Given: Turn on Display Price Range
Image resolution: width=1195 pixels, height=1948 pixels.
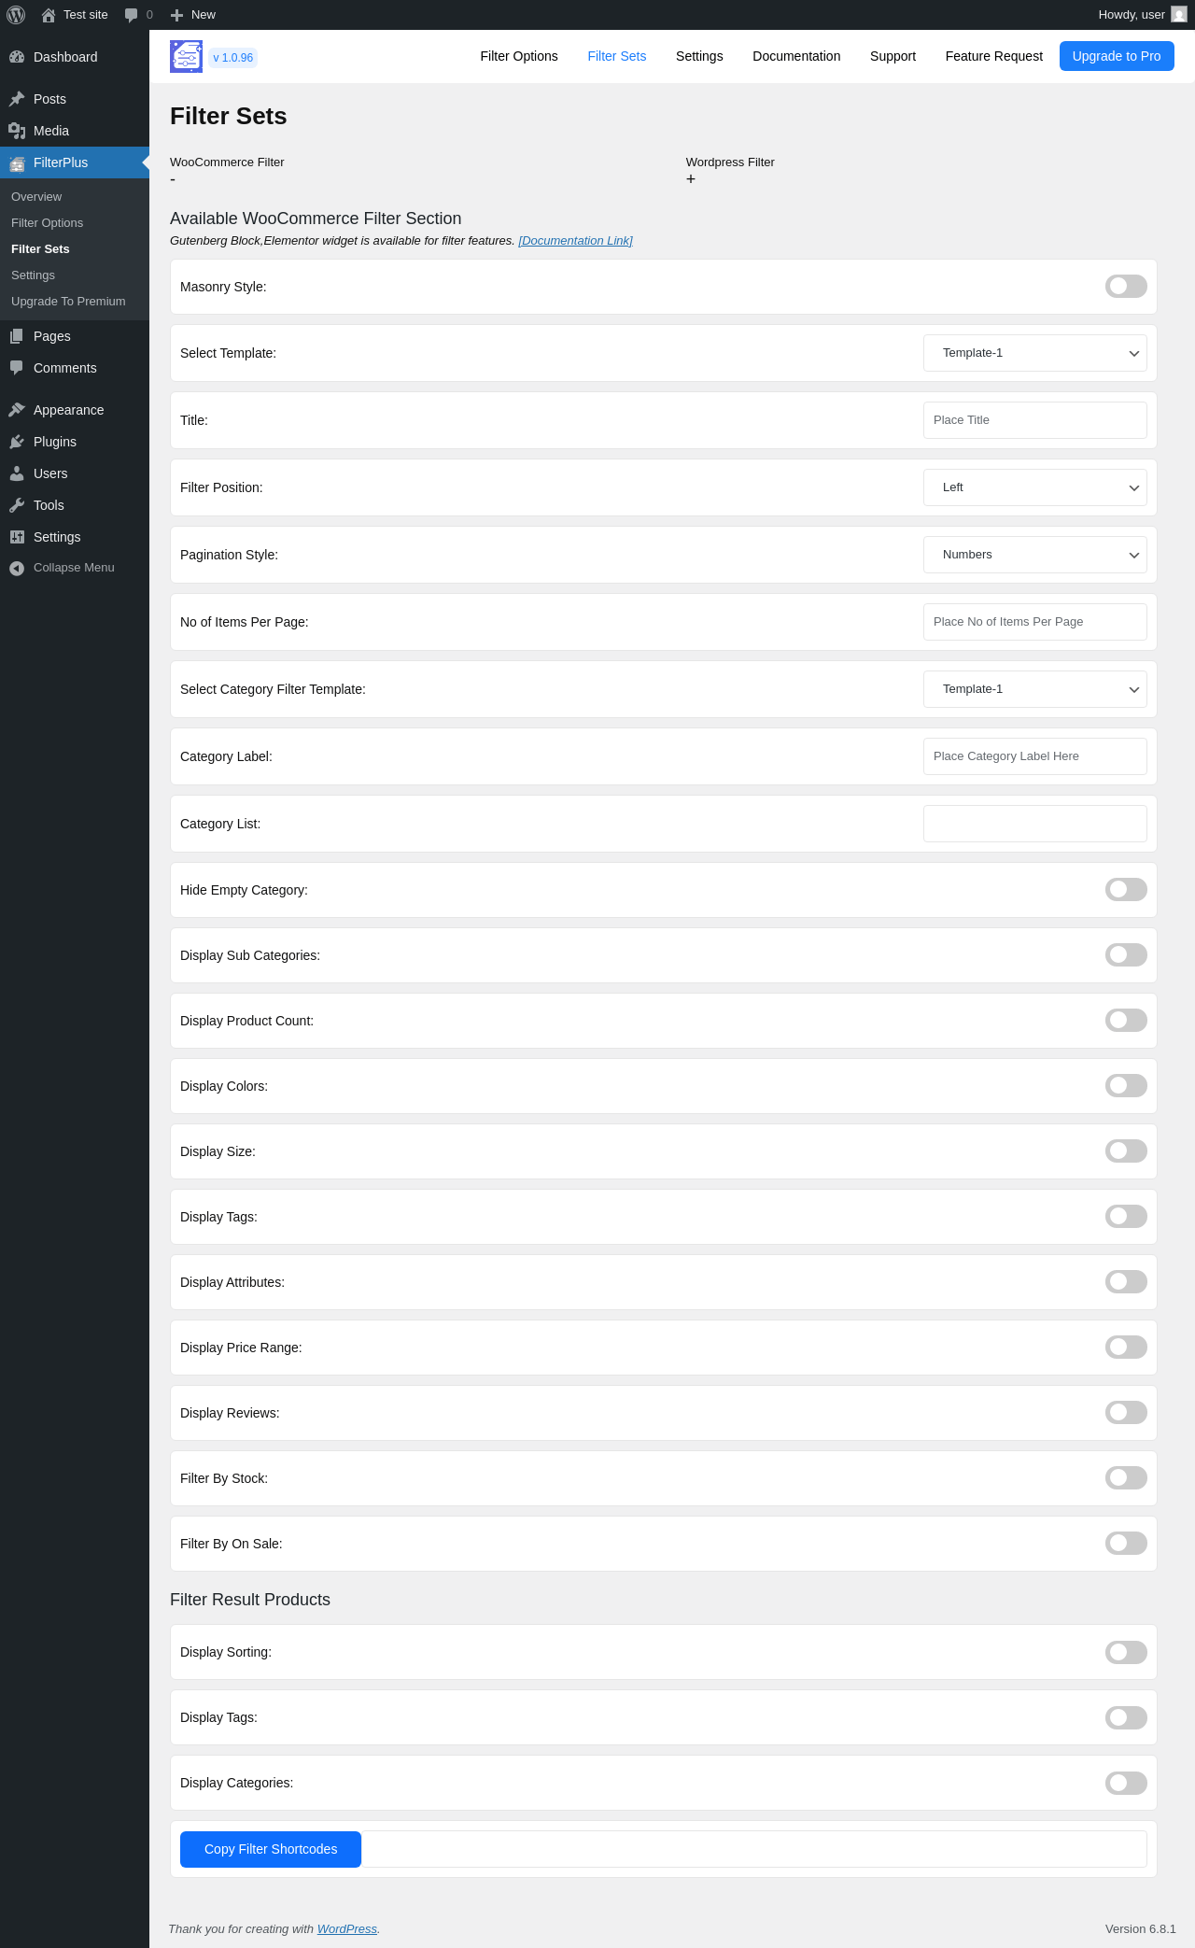Looking at the screenshot, I should (x=1126, y=1348).
